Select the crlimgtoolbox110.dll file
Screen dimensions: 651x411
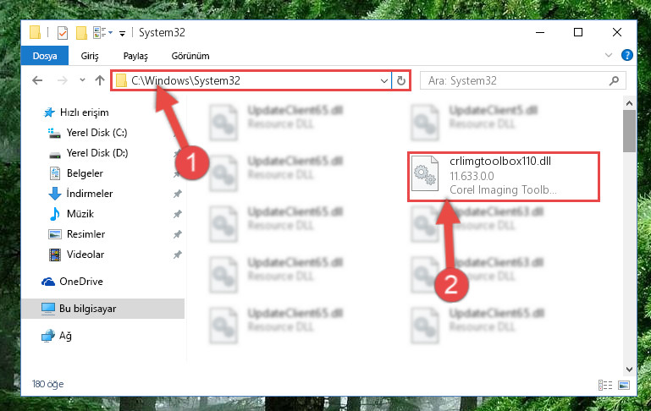[504, 177]
